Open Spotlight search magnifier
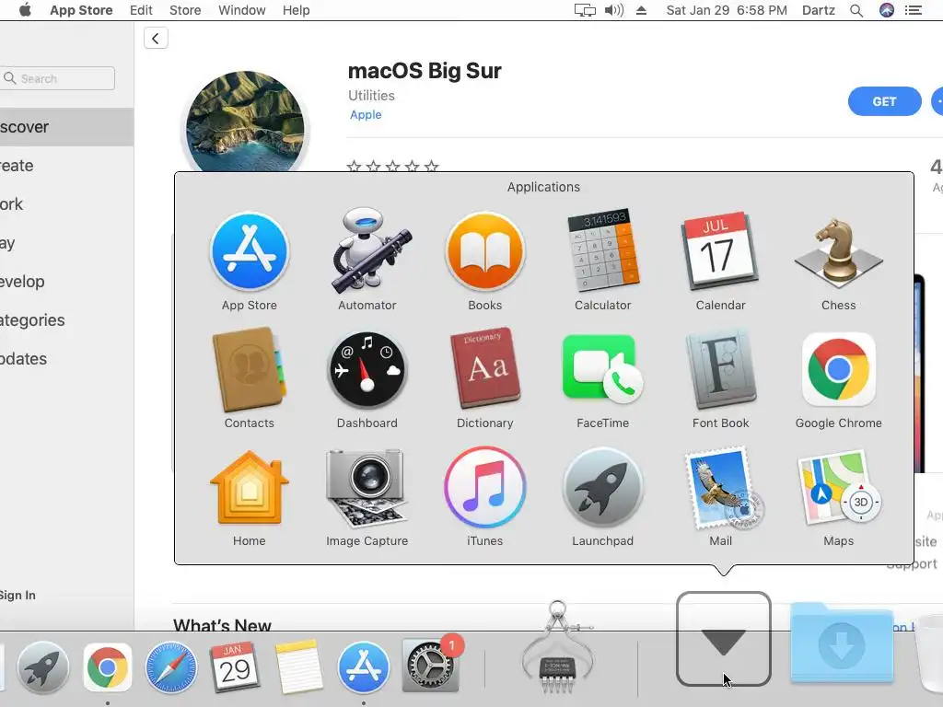The image size is (943, 707). pyautogui.click(x=856, y=10)
